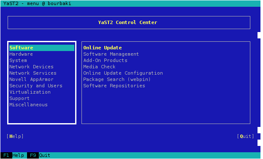Image resolution: width=263 pixels, height=159 pixels.
Task: Open Package Search (webpin)
Action: point(117,79)
